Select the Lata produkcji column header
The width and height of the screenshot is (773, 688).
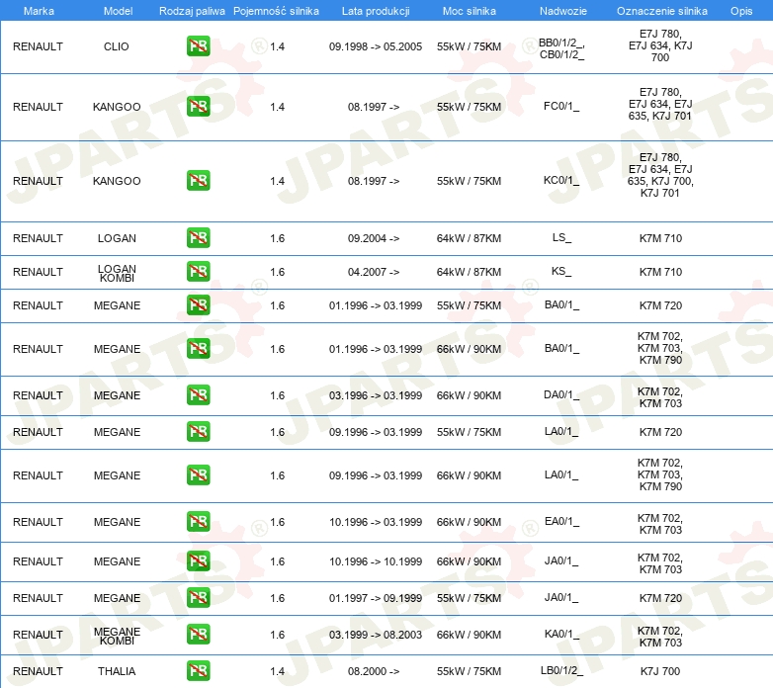click(x=375, y=11)
